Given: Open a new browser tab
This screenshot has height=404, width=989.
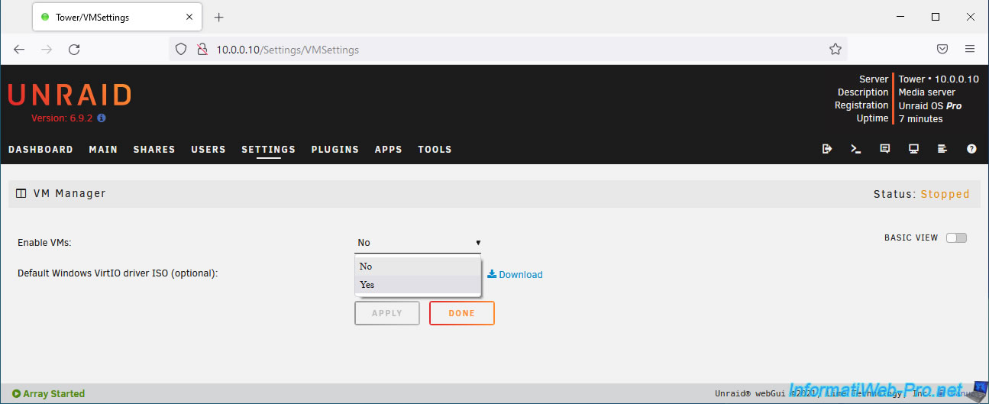Looking at the screenshot, I should tap(219, 17).
